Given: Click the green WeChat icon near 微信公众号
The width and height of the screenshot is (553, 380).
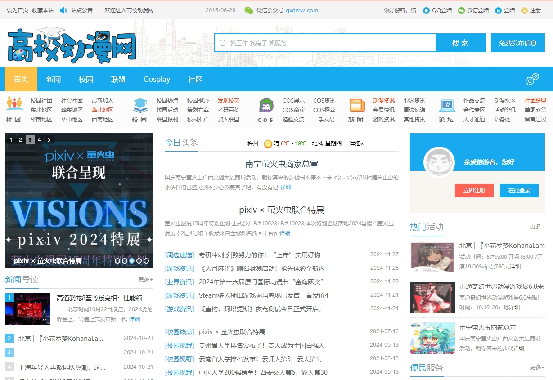Looking at the screenshot, I should coord(249,10).
